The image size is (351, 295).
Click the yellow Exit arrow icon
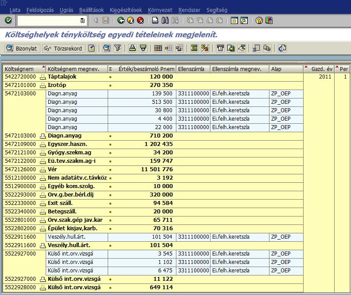click(x=130, y=20)
